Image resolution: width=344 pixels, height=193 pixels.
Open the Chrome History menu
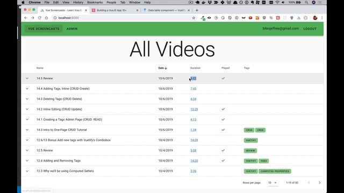point(78,2)
